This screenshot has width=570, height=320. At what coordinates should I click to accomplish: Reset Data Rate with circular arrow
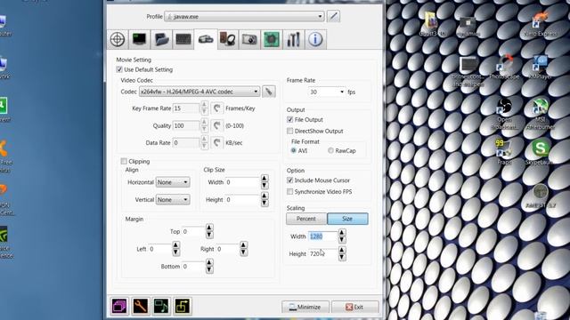(x=217, y=142)
